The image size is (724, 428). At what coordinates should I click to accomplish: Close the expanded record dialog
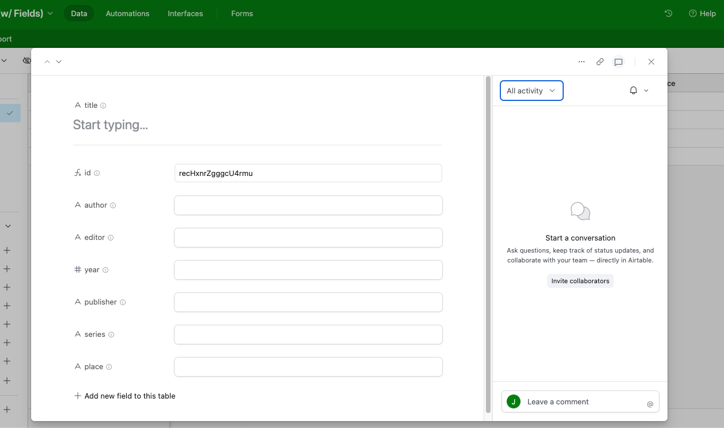pos(651,62)
